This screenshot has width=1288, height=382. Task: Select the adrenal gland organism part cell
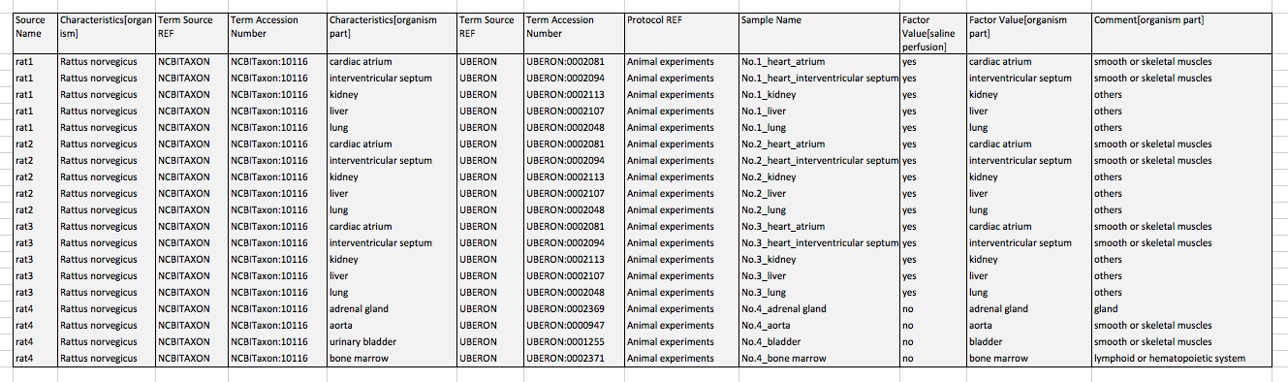[x=391, y=309]
